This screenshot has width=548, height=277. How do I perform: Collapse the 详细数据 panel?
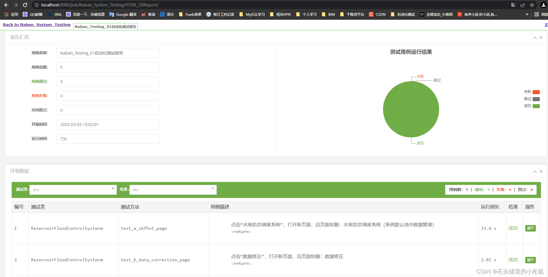pyautogui.click(x=535, y=171)
